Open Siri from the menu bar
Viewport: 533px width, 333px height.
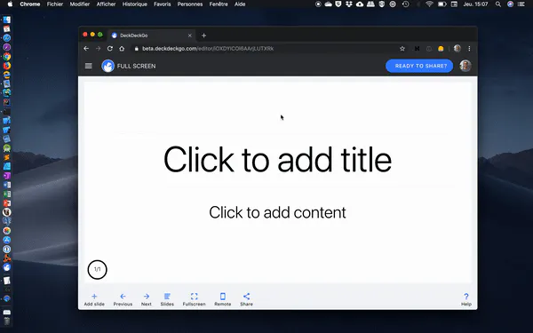coord(510,4)
